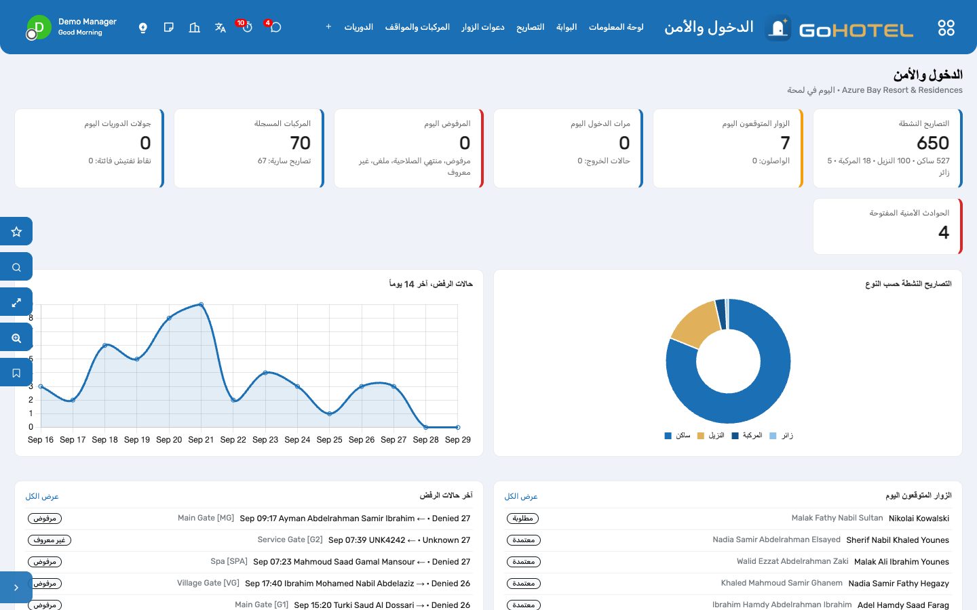Open the التصاريح menu item

coord(531,27)
